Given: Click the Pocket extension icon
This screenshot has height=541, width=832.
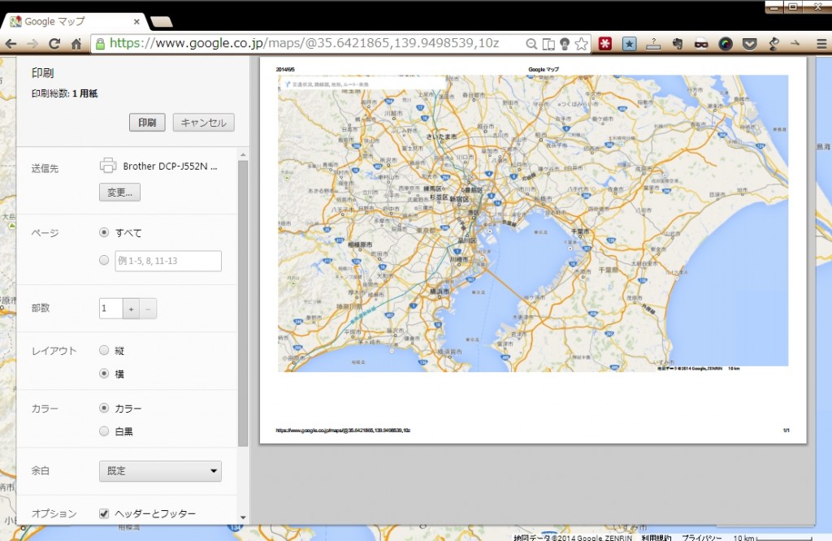Looking at the screenshot, I should click(749, 44).
